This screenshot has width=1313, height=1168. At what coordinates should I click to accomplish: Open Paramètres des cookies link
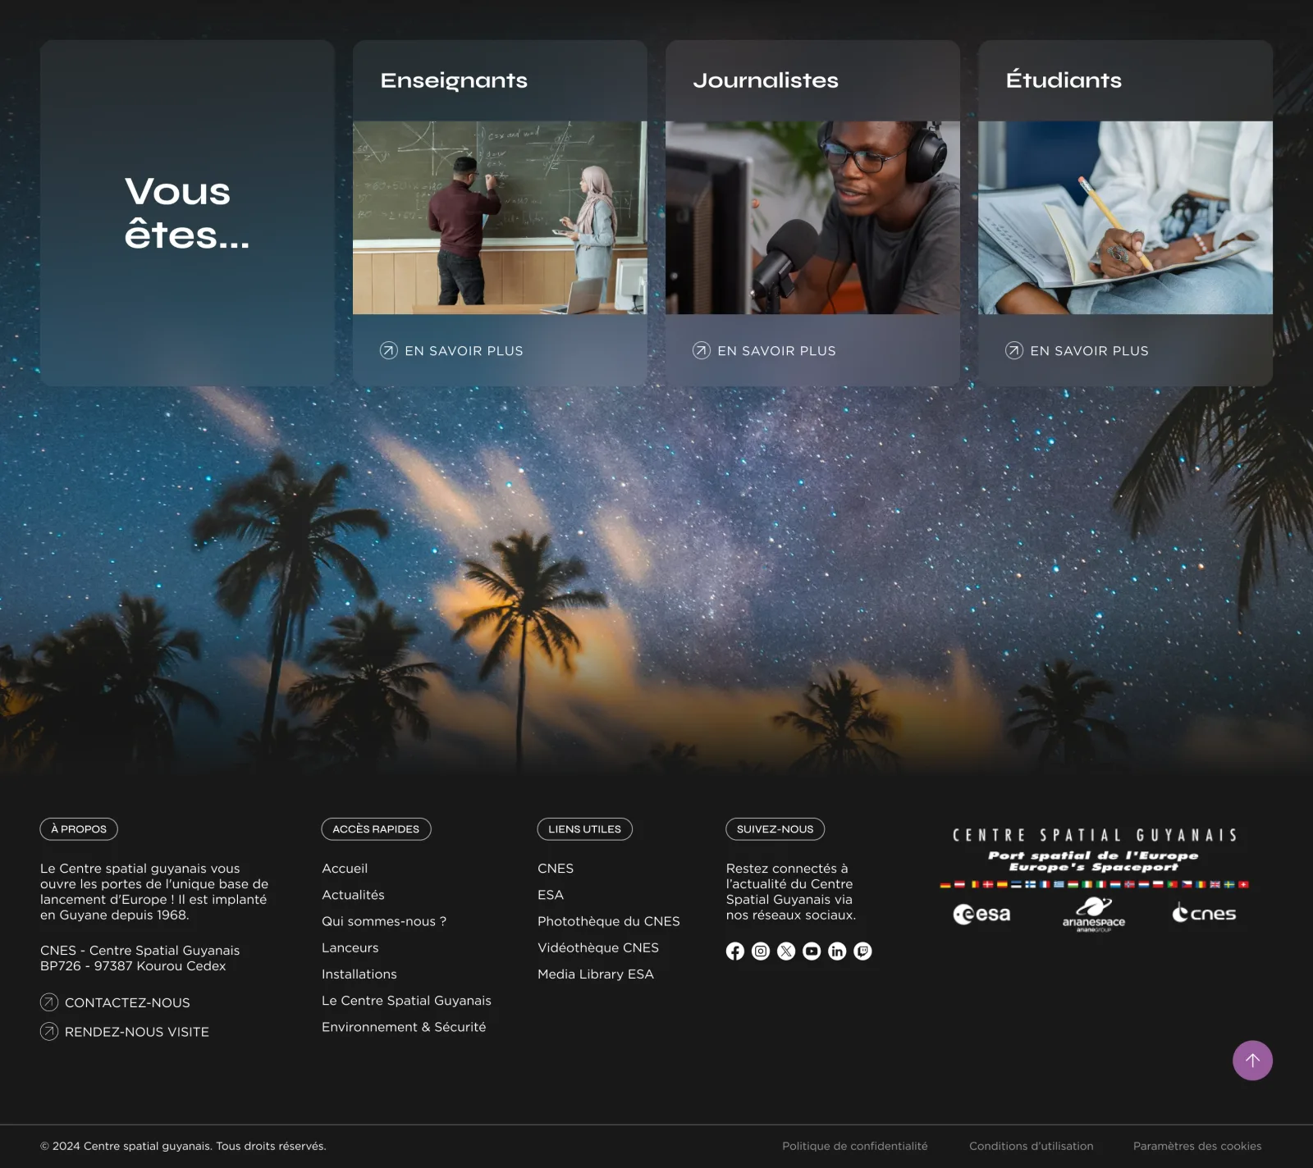click(1197, 1146)
